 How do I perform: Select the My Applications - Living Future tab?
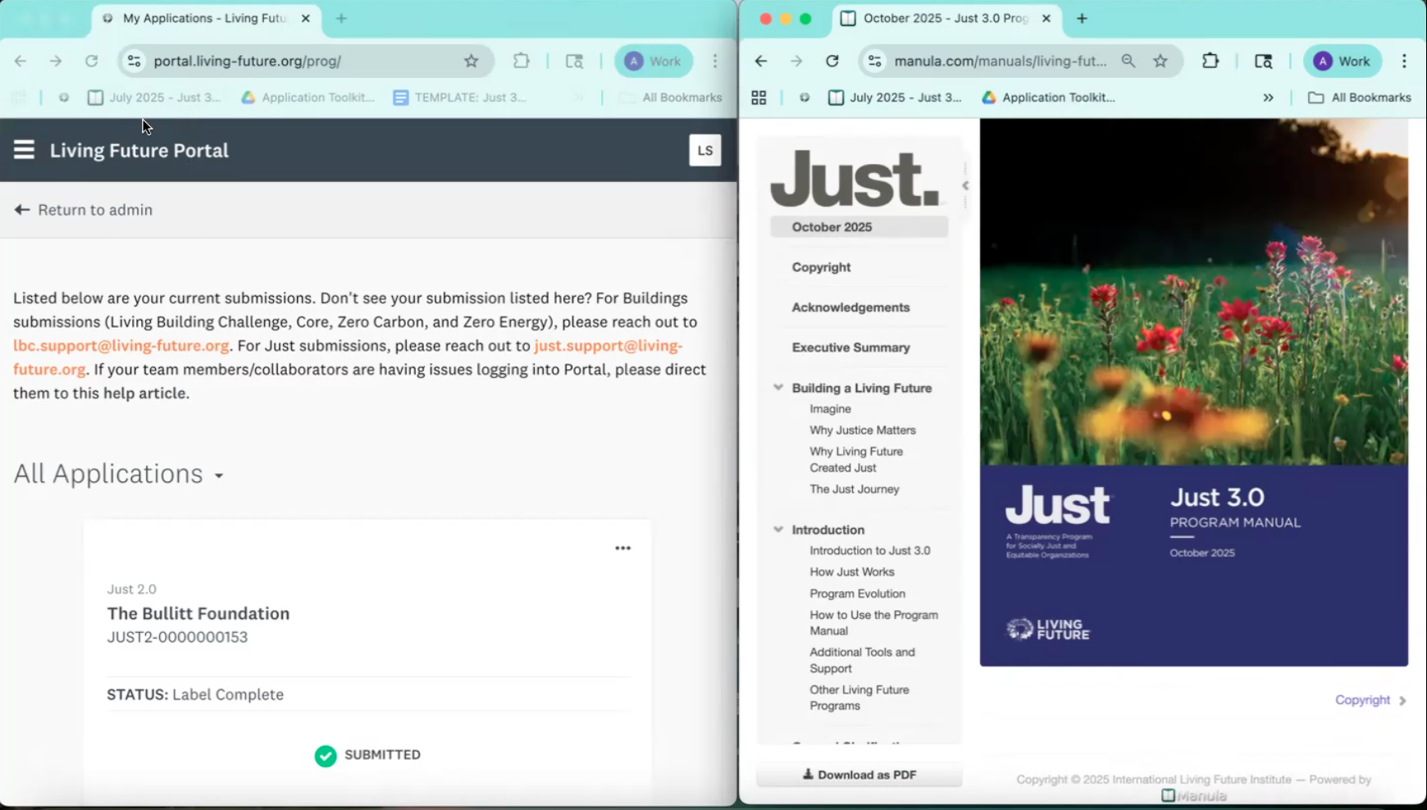(207, 18)
